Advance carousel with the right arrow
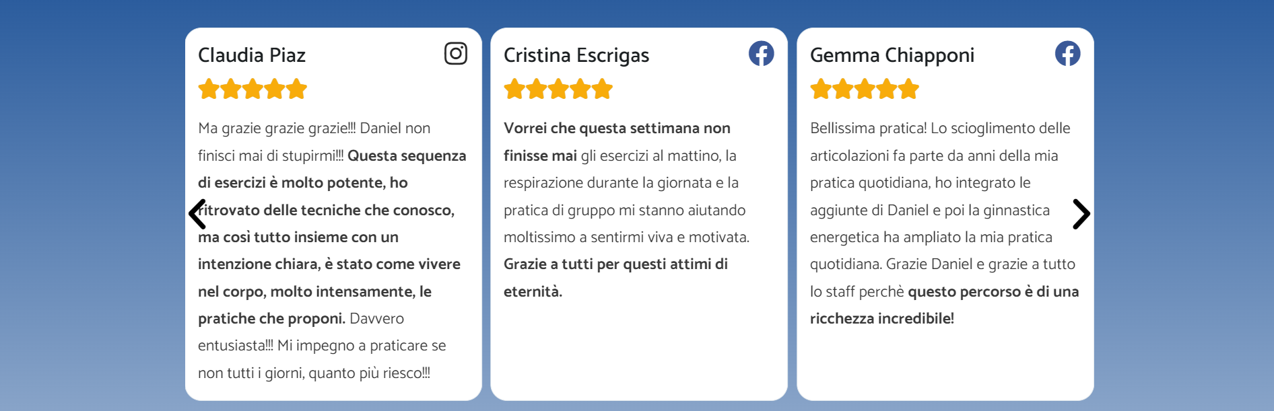 [1081, 214]
